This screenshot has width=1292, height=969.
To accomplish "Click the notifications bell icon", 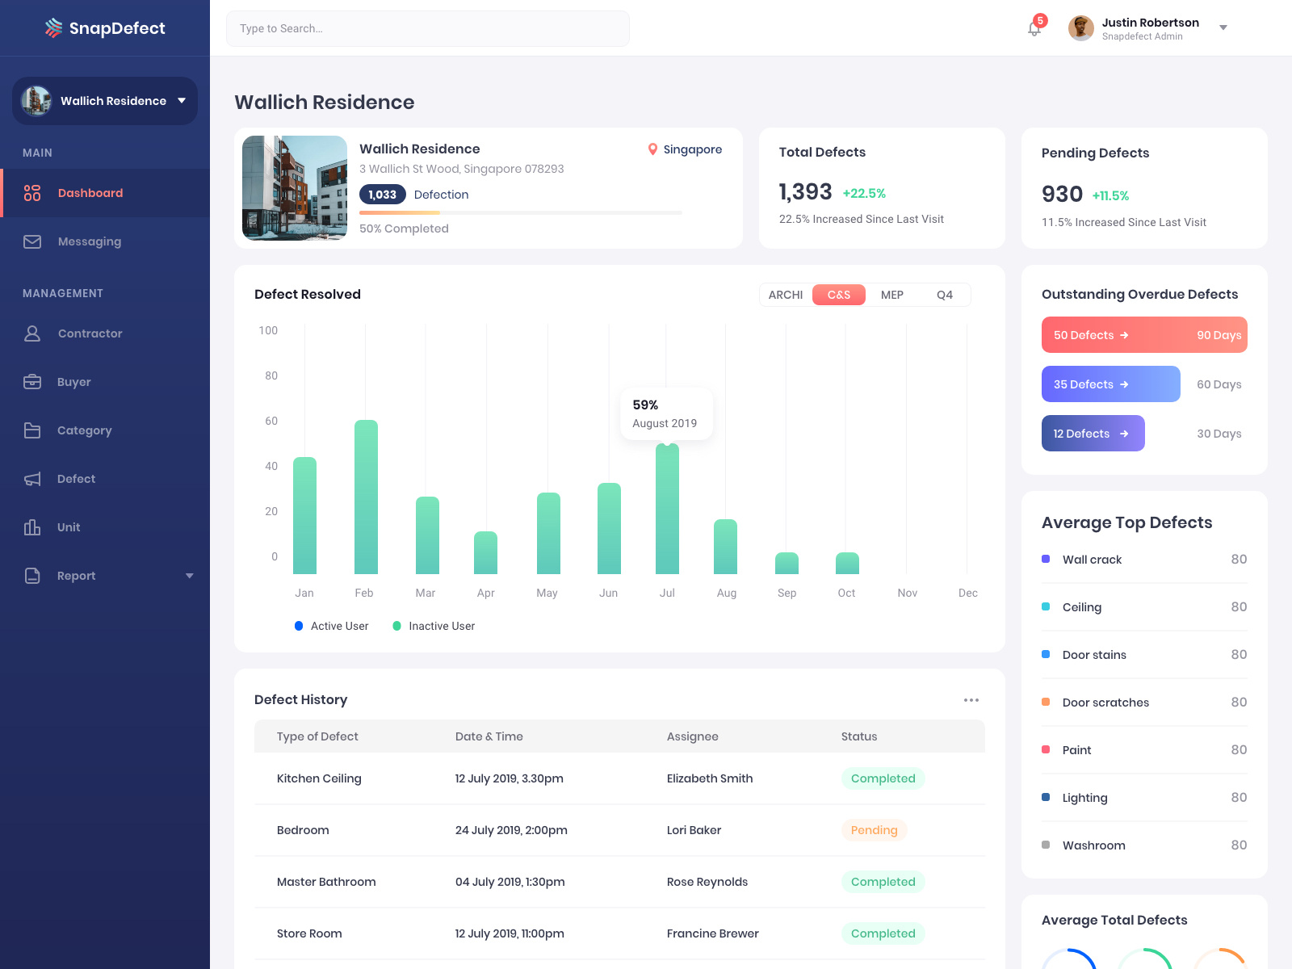I will point(1034,28).
